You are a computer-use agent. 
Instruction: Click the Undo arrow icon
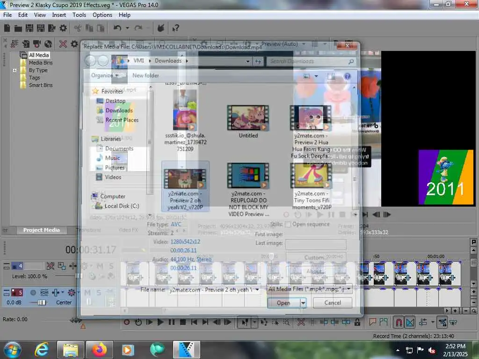117,28
